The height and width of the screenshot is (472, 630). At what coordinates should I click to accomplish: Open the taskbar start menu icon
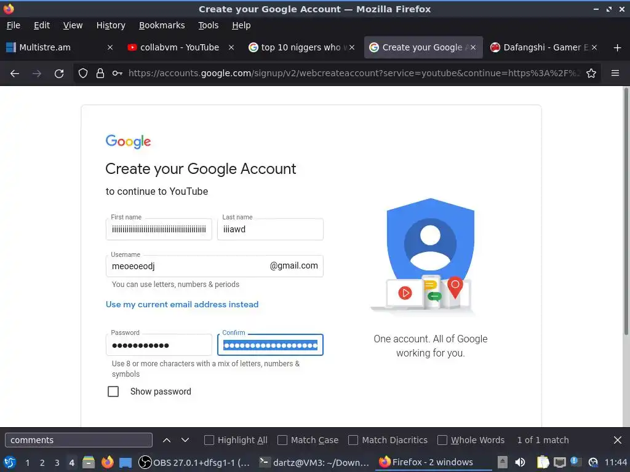click(x=10, y=462)
